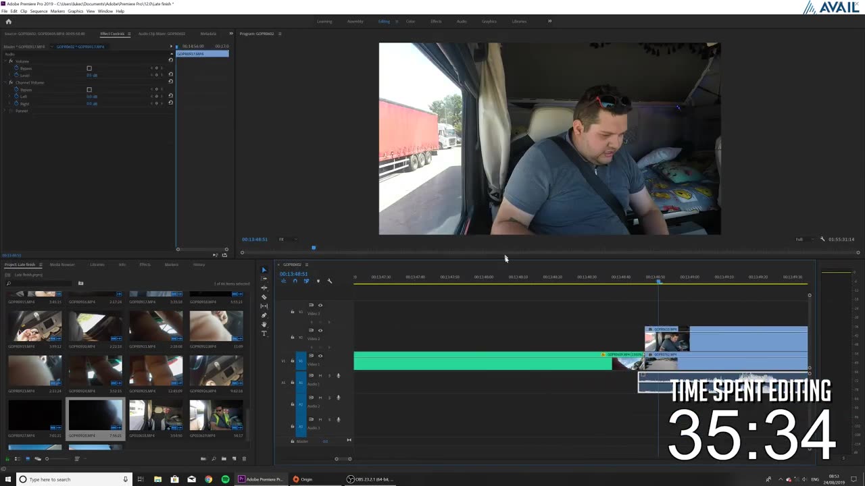
Task: Select the GOPR0928.MP4 thumbnail
Action: [95, 415]
